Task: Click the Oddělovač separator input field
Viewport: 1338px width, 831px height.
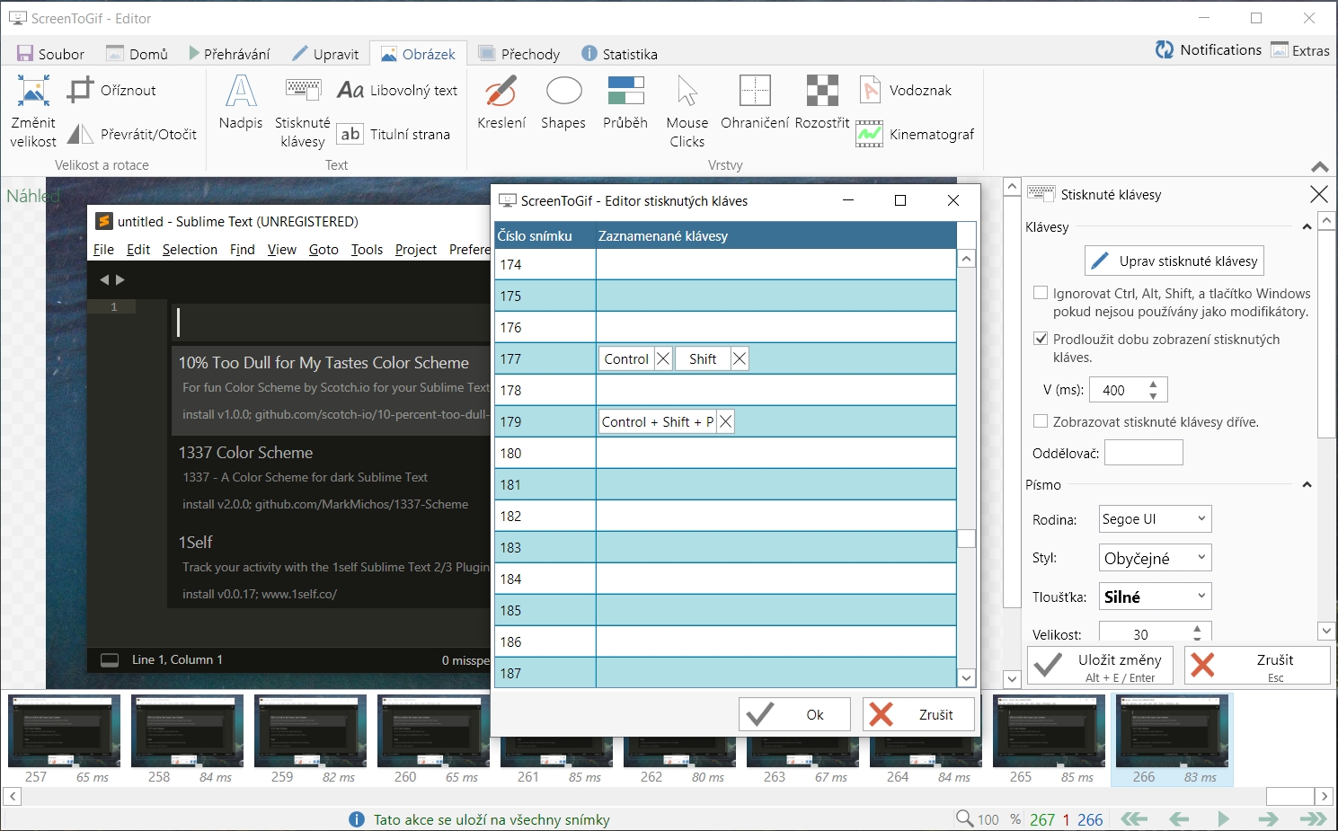Action: click(1143, 453)
